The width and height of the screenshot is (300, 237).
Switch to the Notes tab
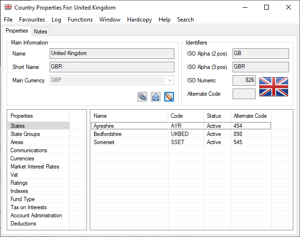(41, 31)
